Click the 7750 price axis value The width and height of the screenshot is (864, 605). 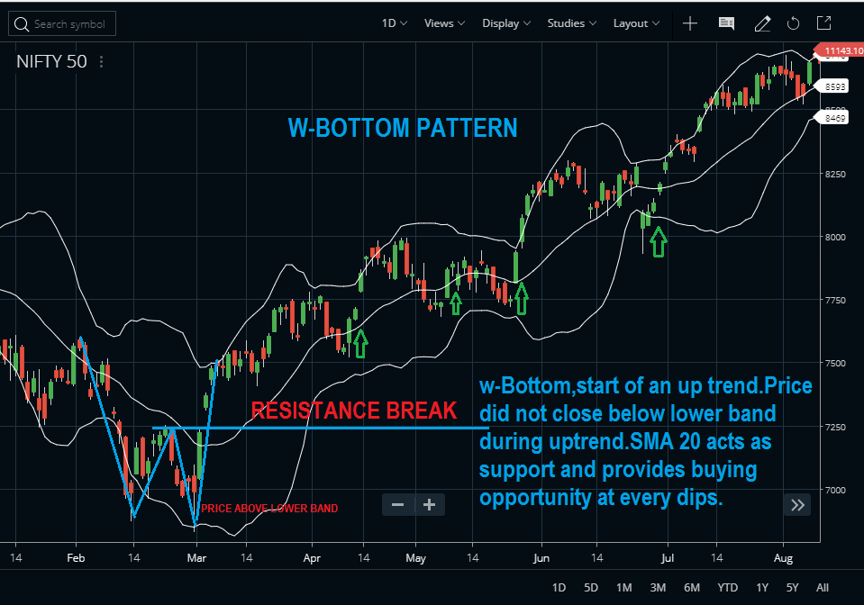[x=835, y=300]
